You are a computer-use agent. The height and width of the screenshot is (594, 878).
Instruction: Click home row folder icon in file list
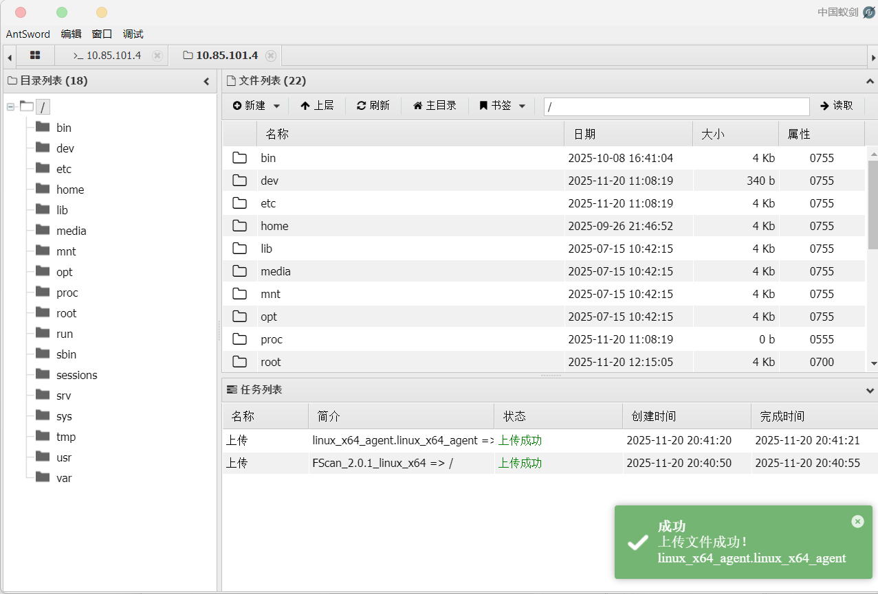[239, 226]
